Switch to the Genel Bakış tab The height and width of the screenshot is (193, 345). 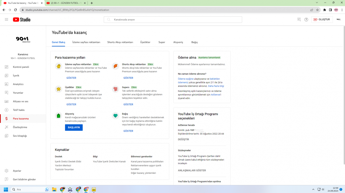[x=58, y=42]
